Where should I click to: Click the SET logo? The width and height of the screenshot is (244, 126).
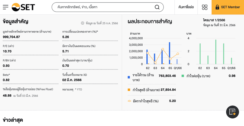coord(23,7)
